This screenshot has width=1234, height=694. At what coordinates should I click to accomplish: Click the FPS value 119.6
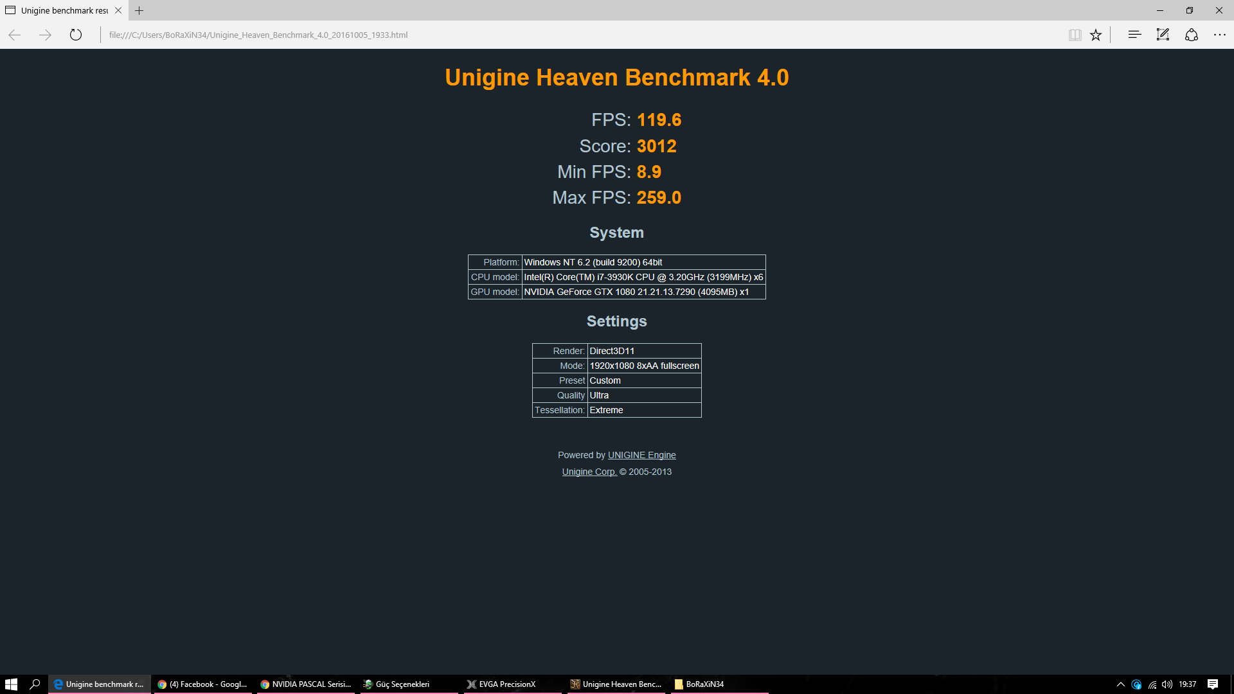(x=659, y=120)
